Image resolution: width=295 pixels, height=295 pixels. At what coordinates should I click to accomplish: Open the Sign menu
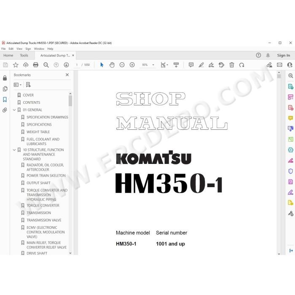pos(28,49)
